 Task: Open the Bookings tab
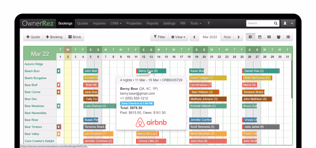coord(65,23)
